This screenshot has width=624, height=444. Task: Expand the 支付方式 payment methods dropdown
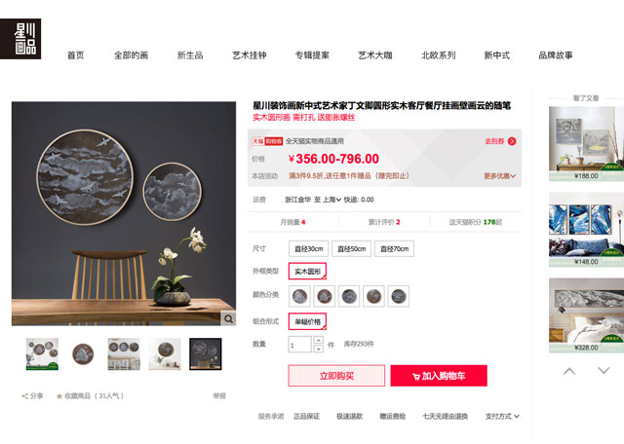(x=502, y=416)
